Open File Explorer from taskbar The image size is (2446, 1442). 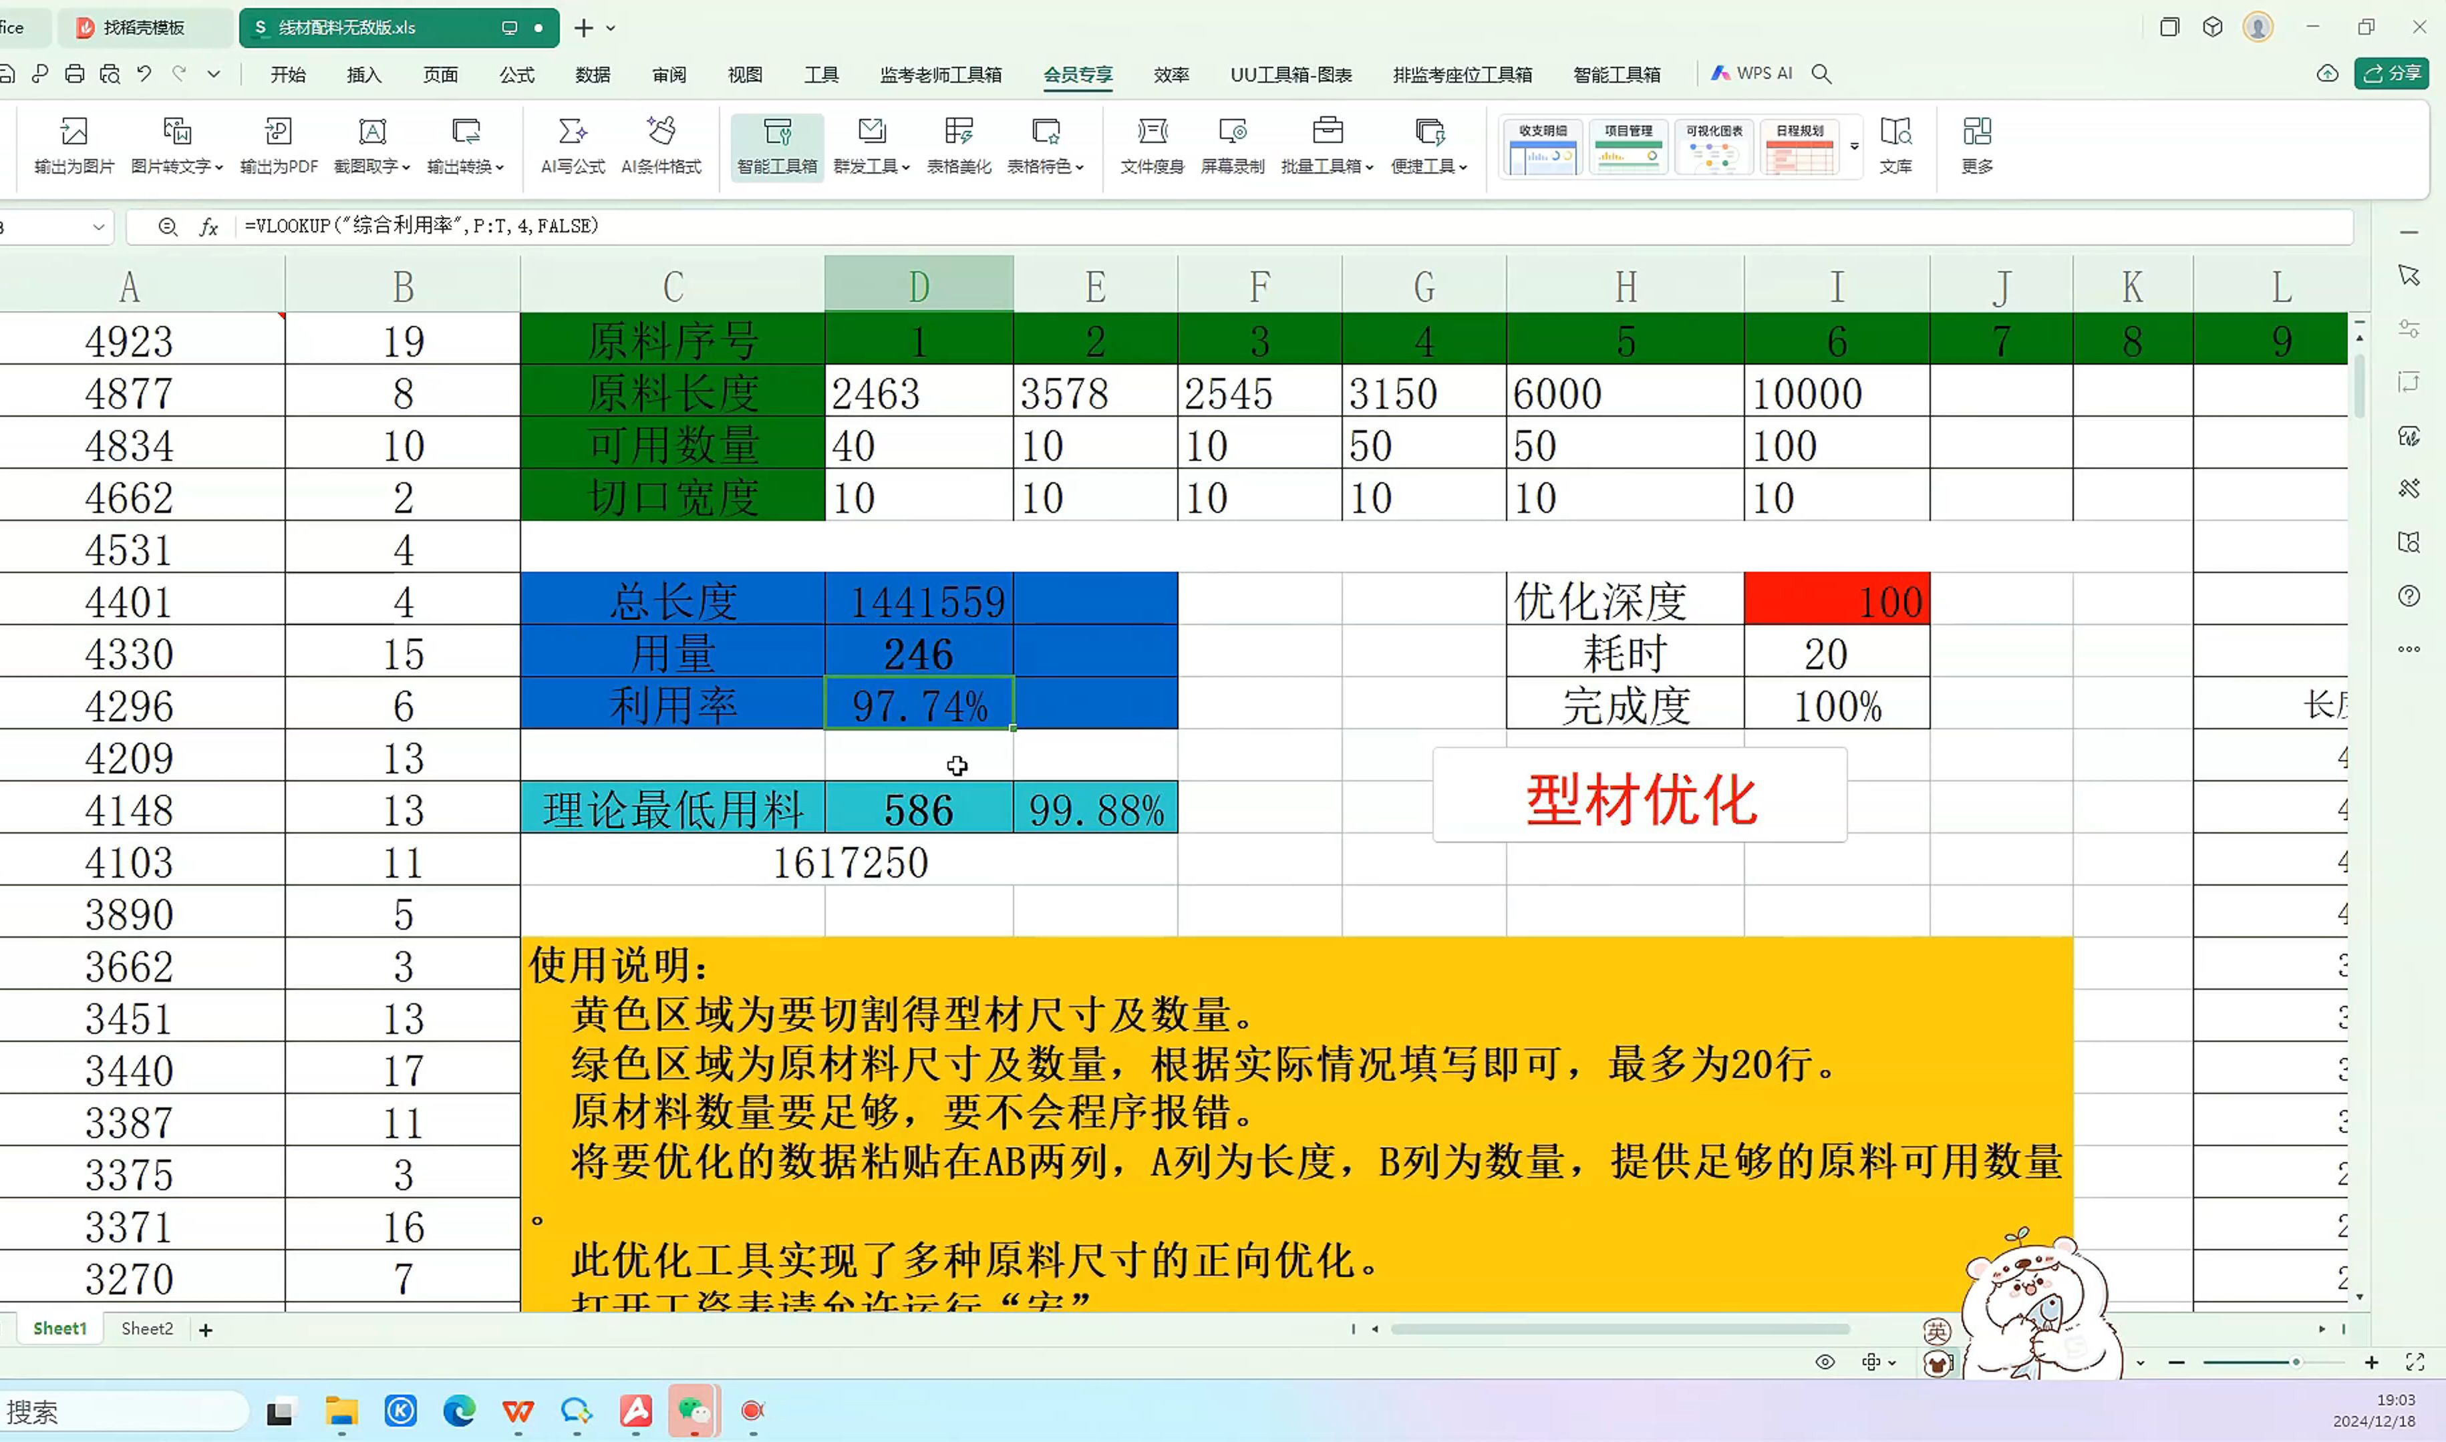click(341, 1411)
